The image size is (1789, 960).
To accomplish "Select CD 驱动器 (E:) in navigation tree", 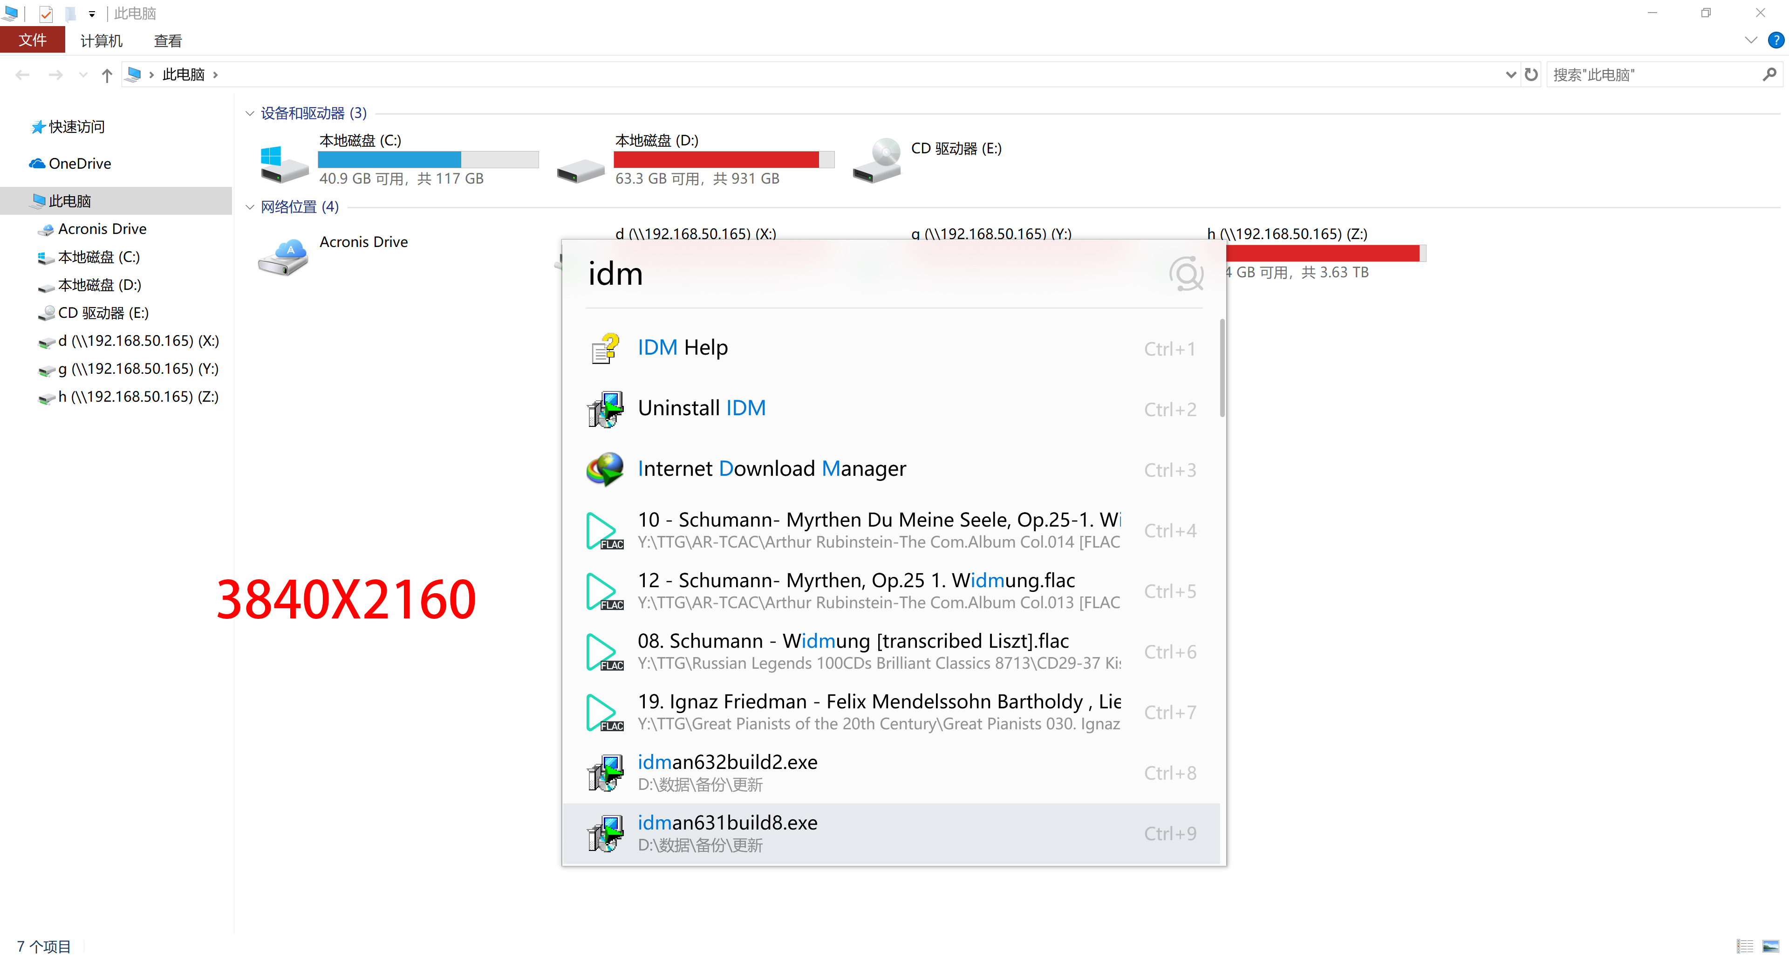I will click(x=103, y=313).
